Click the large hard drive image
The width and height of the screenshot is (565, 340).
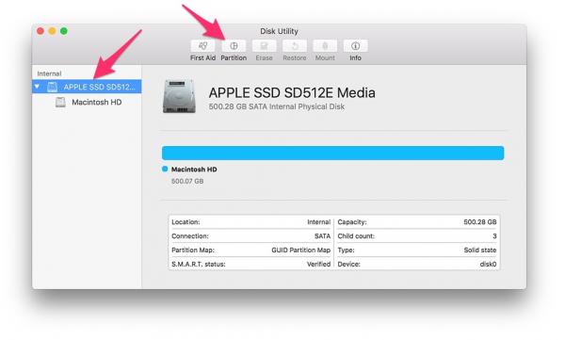tap(179, 96)
